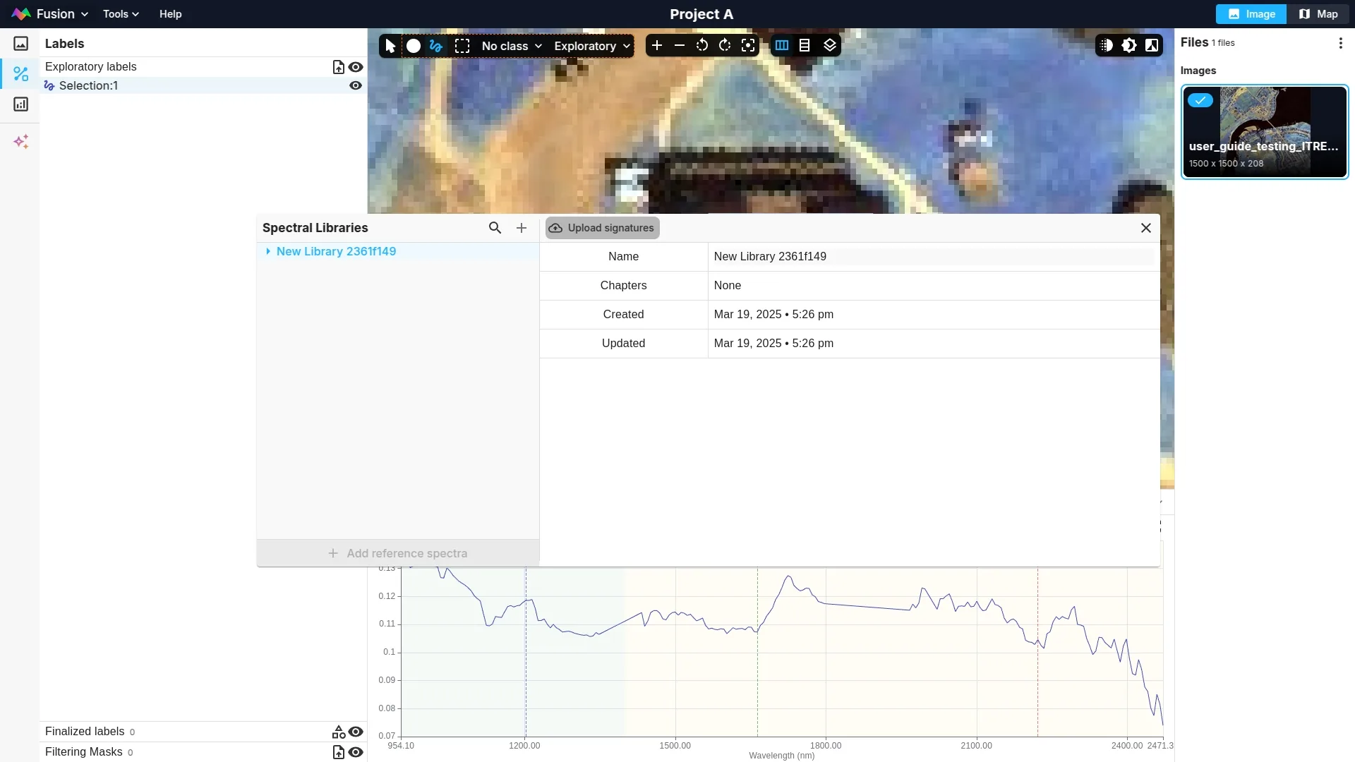1355x762 pixels.
Task: Open the Tools menu
Action: [121, 14]
